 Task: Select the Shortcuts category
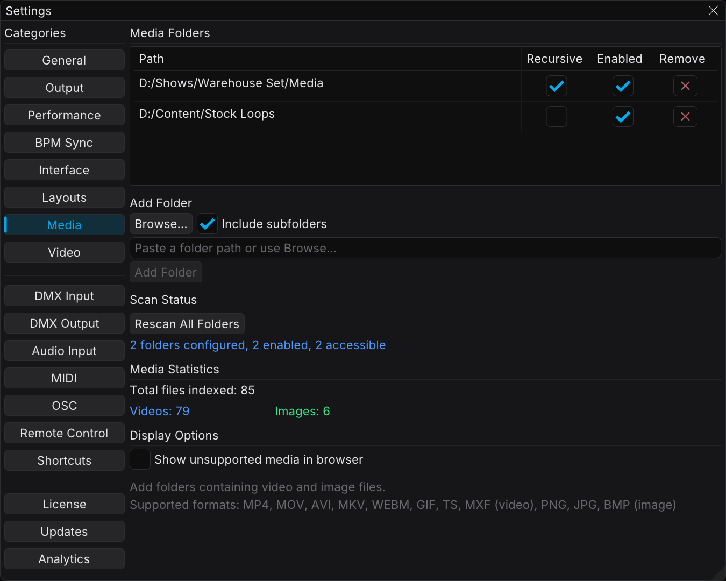pyautogui.click(x=65, y=460)
